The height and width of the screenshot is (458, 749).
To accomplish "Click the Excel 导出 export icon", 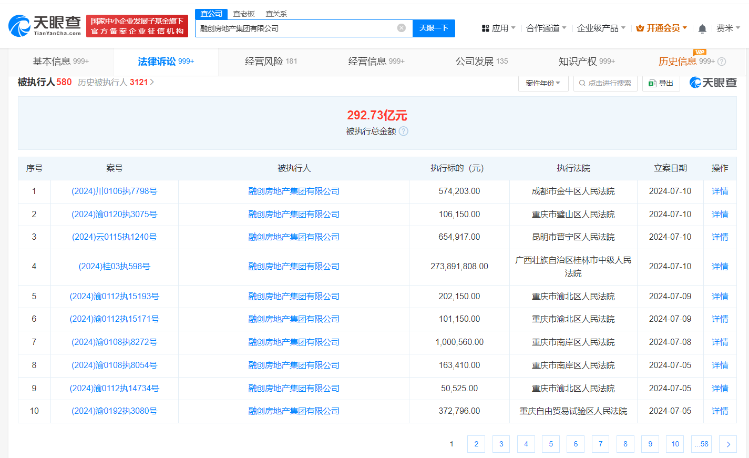I will click(x=652, y=83).
